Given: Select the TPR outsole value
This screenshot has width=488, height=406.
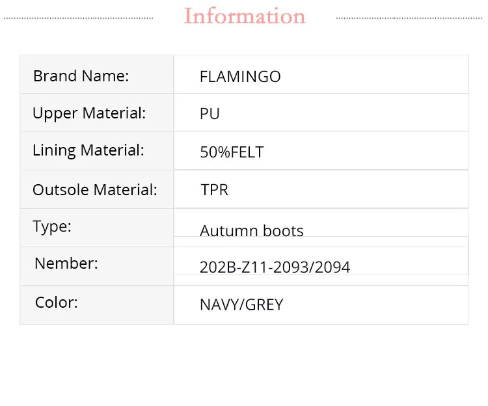Looking at the screenshot, I should (x=215, y=190).
